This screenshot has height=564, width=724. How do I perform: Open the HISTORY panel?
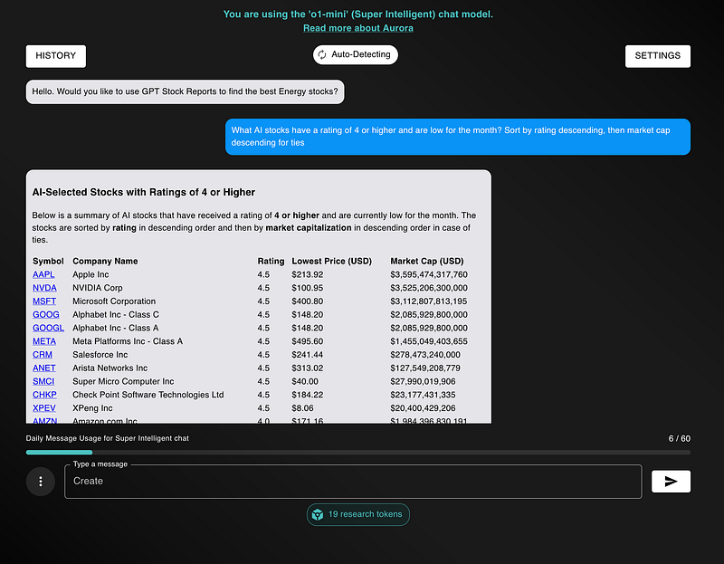click(x=56, y=56)
